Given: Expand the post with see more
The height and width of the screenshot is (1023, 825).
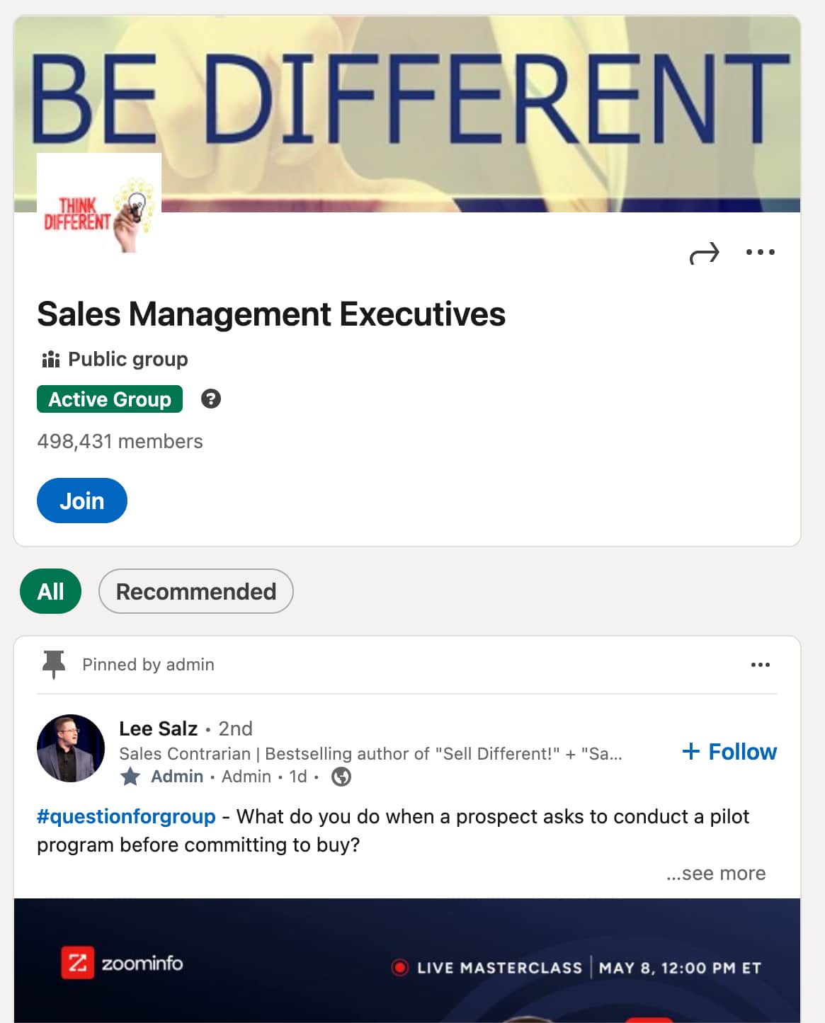Looking at the screenshot, I should point(716,873).
